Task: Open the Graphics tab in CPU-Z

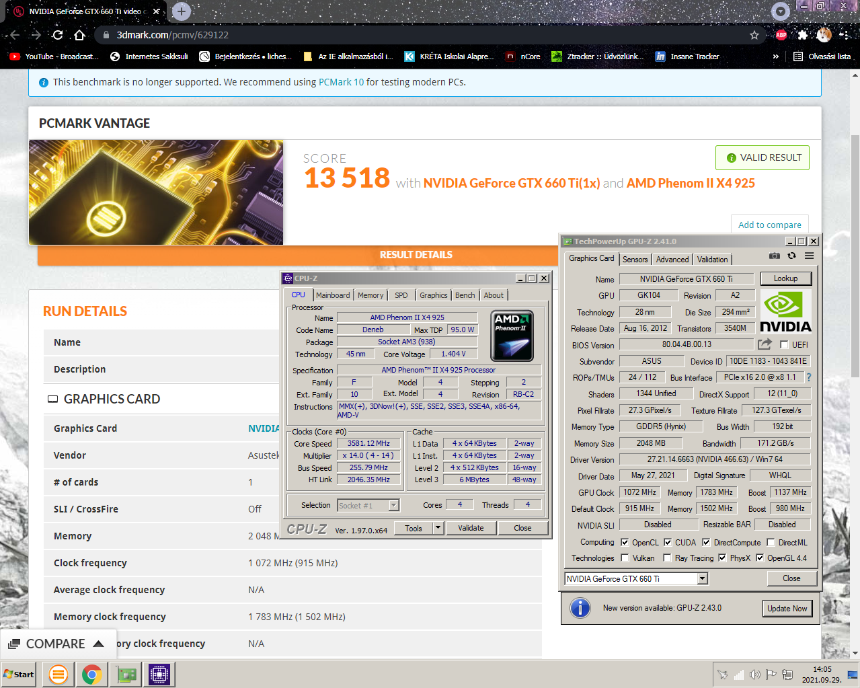Action: click(x=433, y=295)
